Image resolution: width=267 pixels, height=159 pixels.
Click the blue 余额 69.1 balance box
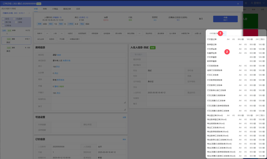(225, 19)
